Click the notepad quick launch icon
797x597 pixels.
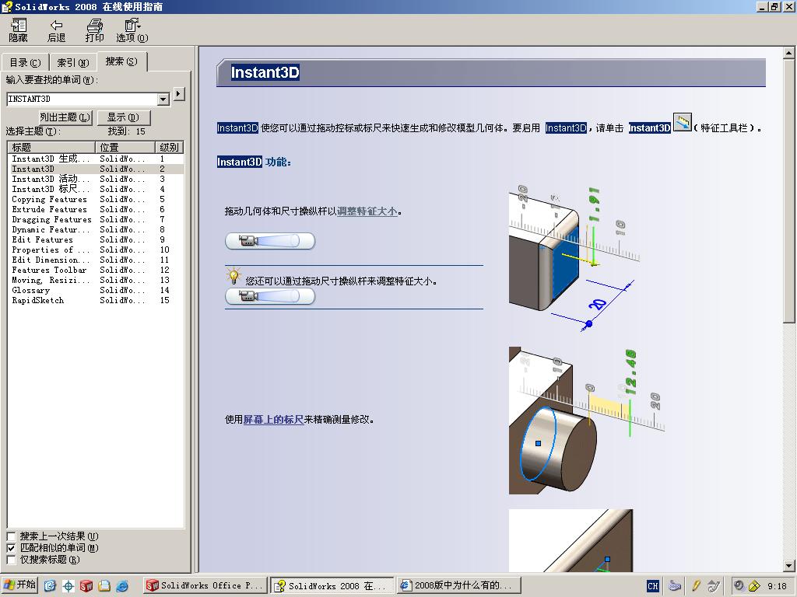coord(104,586)
